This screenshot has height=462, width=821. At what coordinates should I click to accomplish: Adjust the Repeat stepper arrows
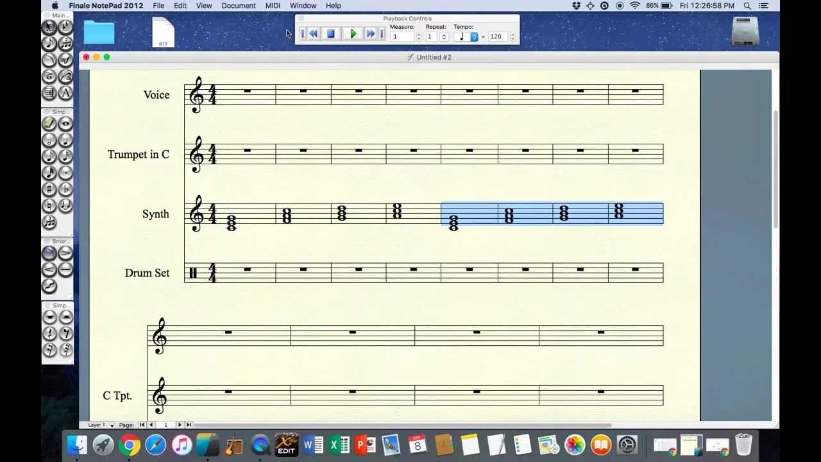pyautogui.click(x=443, y=37)
